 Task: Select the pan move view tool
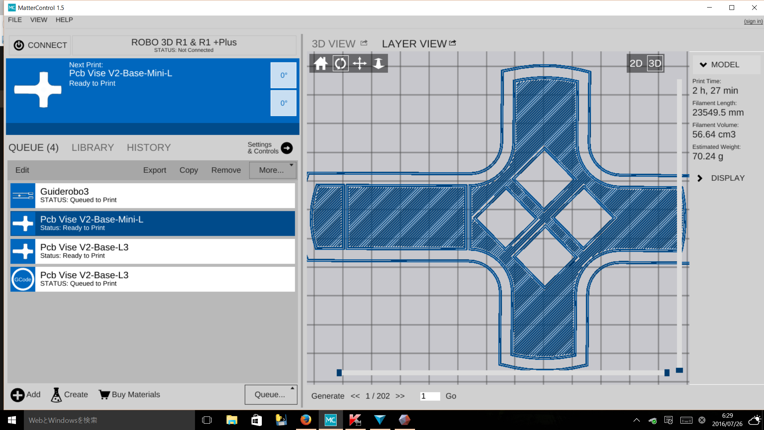click(x=359, y=63)
